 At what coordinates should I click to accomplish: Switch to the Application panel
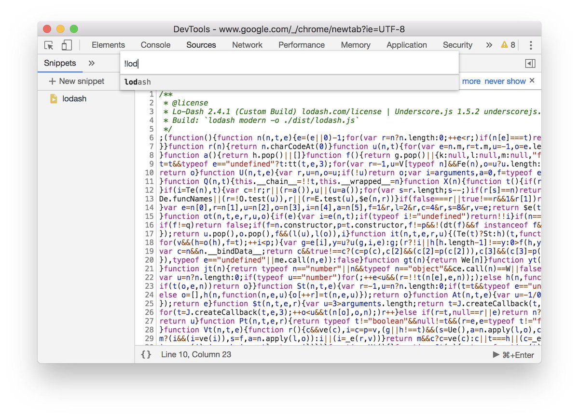(x=407, y=45)
